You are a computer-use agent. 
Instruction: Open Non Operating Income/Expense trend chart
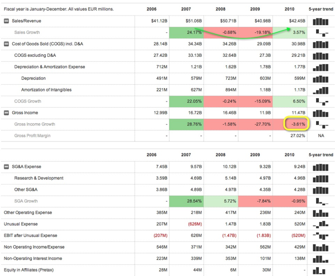click(320, 248)
